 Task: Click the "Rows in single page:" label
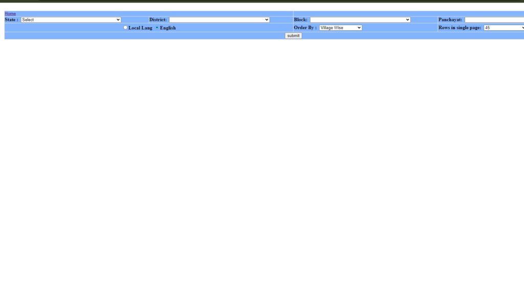click(x=460, y=28)
